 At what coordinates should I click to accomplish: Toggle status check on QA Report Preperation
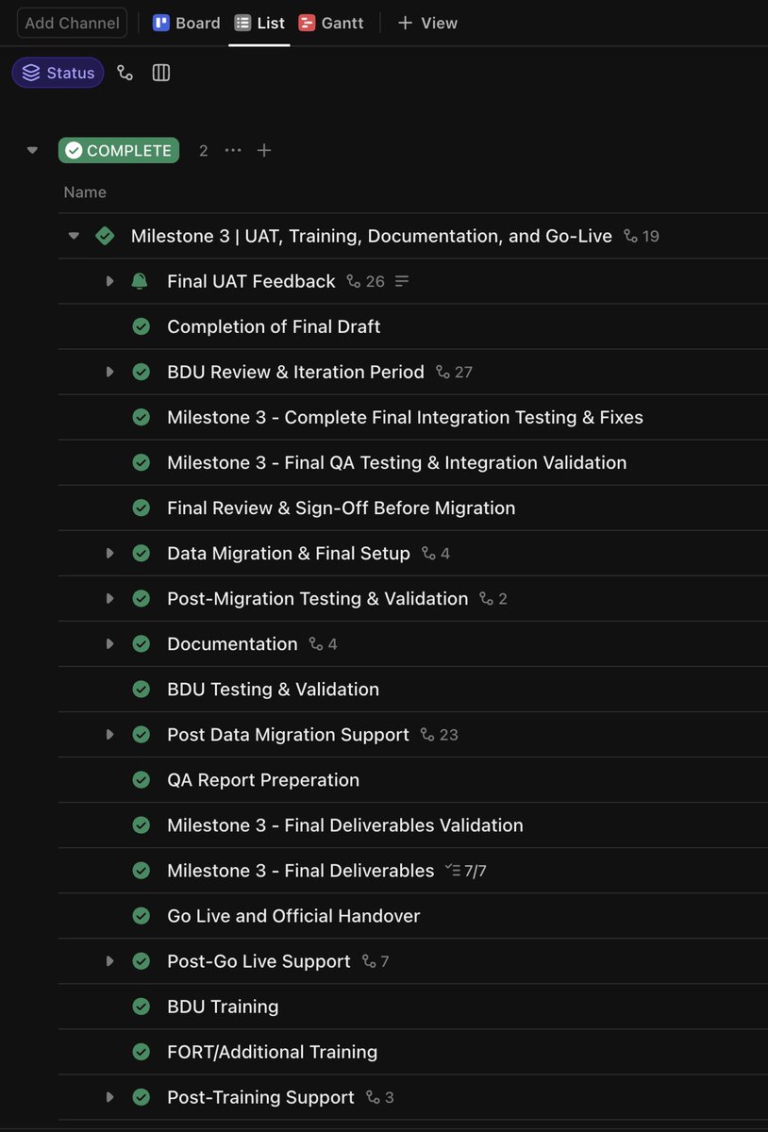(142, 780)
